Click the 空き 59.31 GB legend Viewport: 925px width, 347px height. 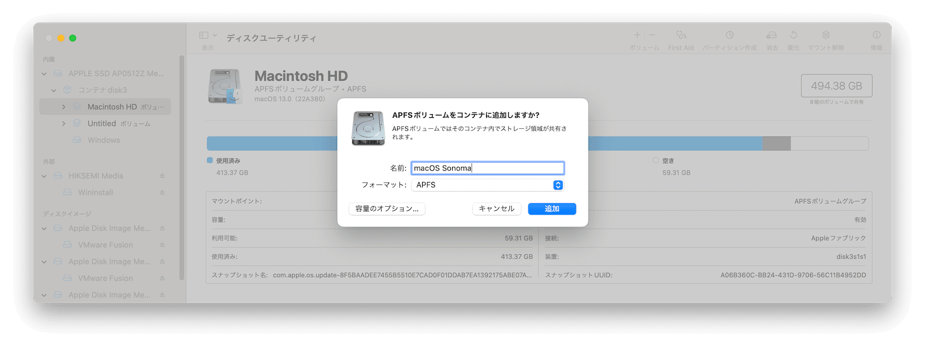(x=672, y=166)
